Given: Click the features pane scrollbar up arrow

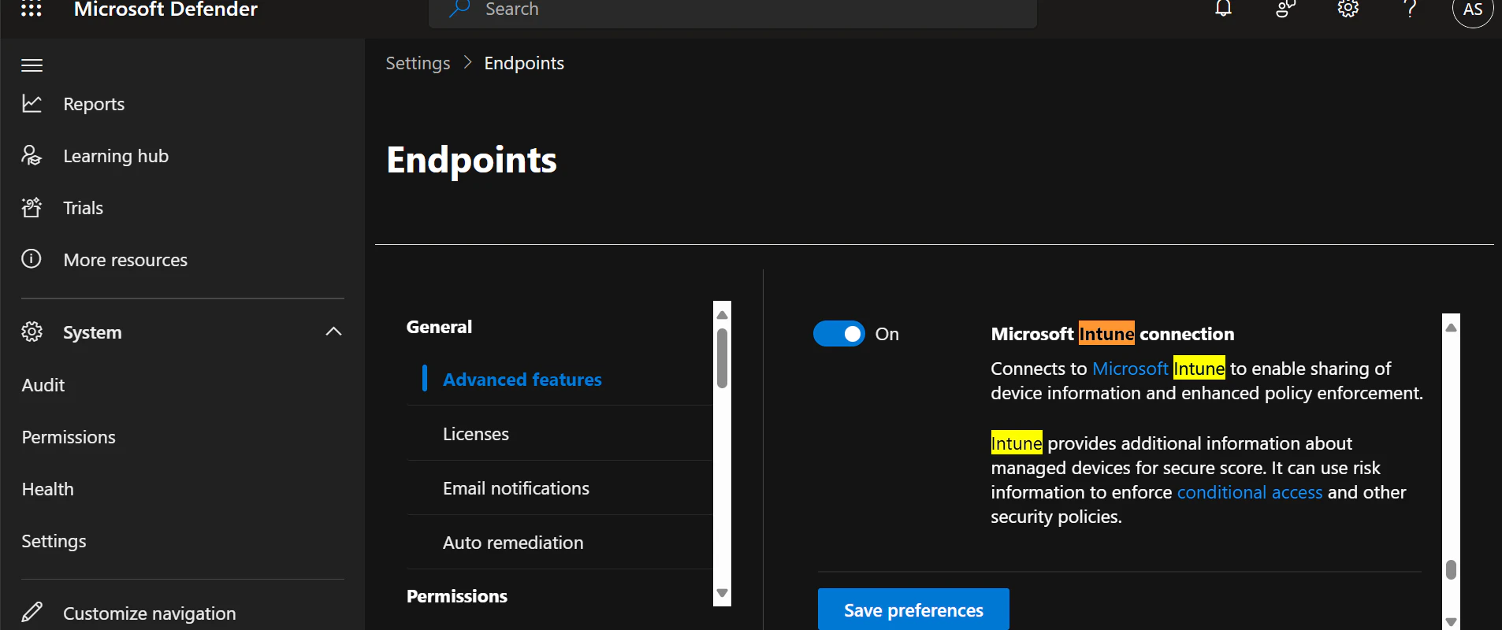Looking at the screenshot, I should click(x=1451, y=327).
